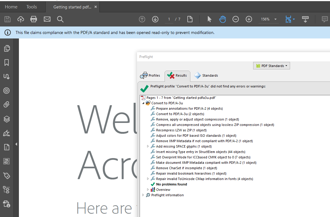
Task: Open the Model Tree panel
Action: click(7, 190)
